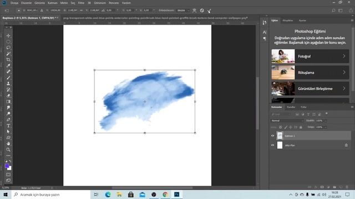The width and height of the screenshot is (355, 199).
Task: Select the Katman 1 layer row
Action: click(310, 136)
